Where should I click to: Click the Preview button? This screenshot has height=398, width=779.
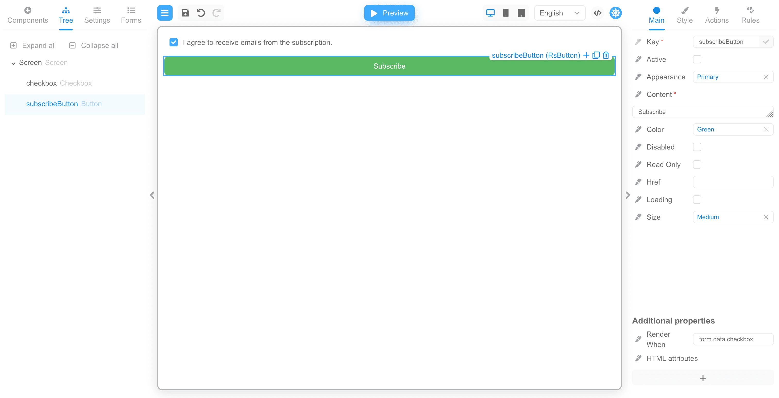coord(389,13)
